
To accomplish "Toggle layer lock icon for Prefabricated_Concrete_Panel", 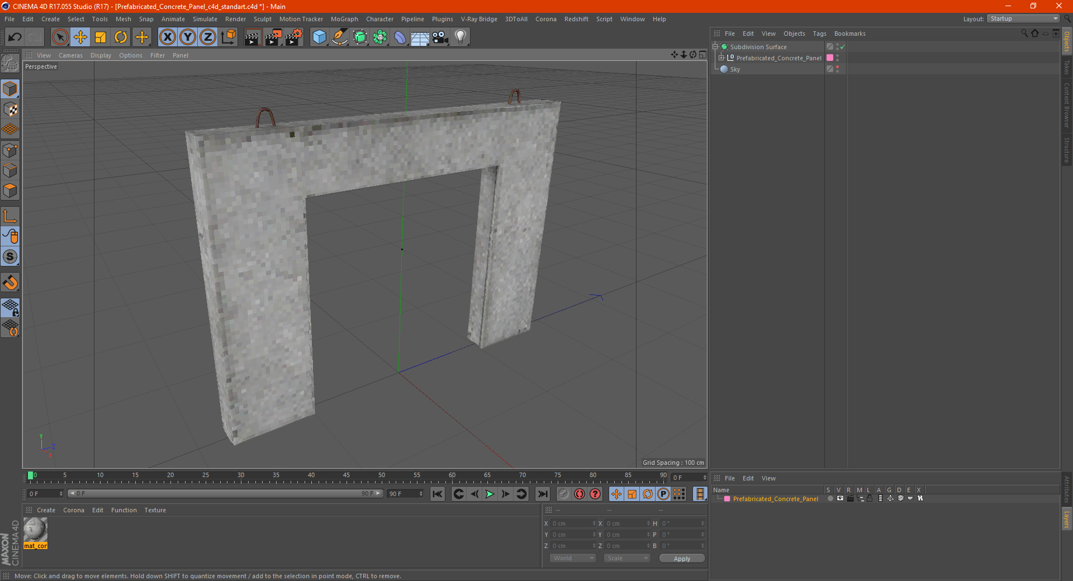I will (x=870, y=498).
